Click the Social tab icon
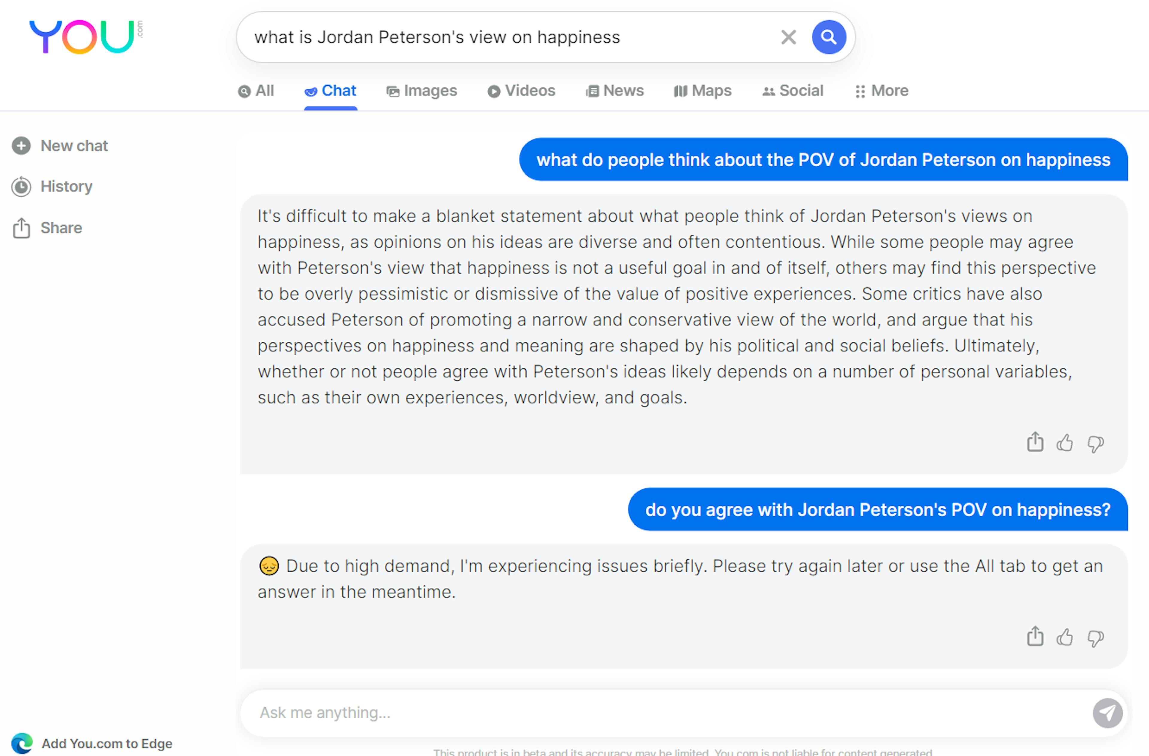1149x756 pixels. point(766,90)
